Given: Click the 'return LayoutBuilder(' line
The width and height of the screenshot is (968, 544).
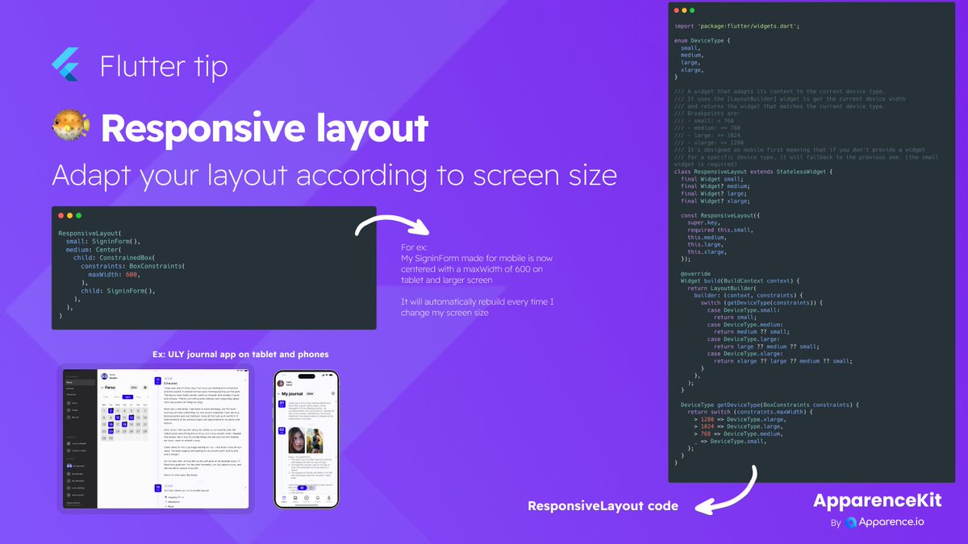Looking at the screenshot, I should pyautogui.click(x=722, y=288).
